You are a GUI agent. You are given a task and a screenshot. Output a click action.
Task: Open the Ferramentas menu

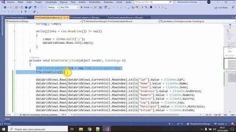(94, 2)
